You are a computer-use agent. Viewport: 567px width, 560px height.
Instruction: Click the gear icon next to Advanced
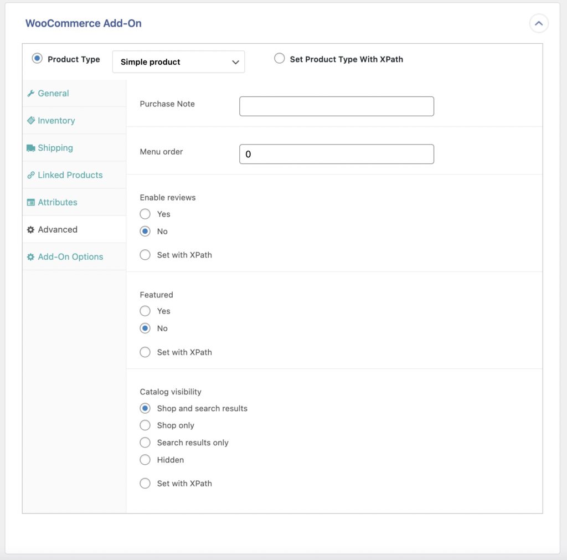(31, 229)
